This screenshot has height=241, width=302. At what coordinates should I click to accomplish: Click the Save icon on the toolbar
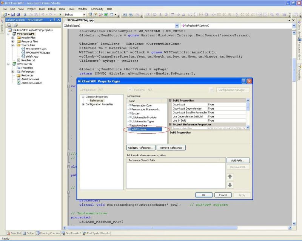tap(13, 14)
